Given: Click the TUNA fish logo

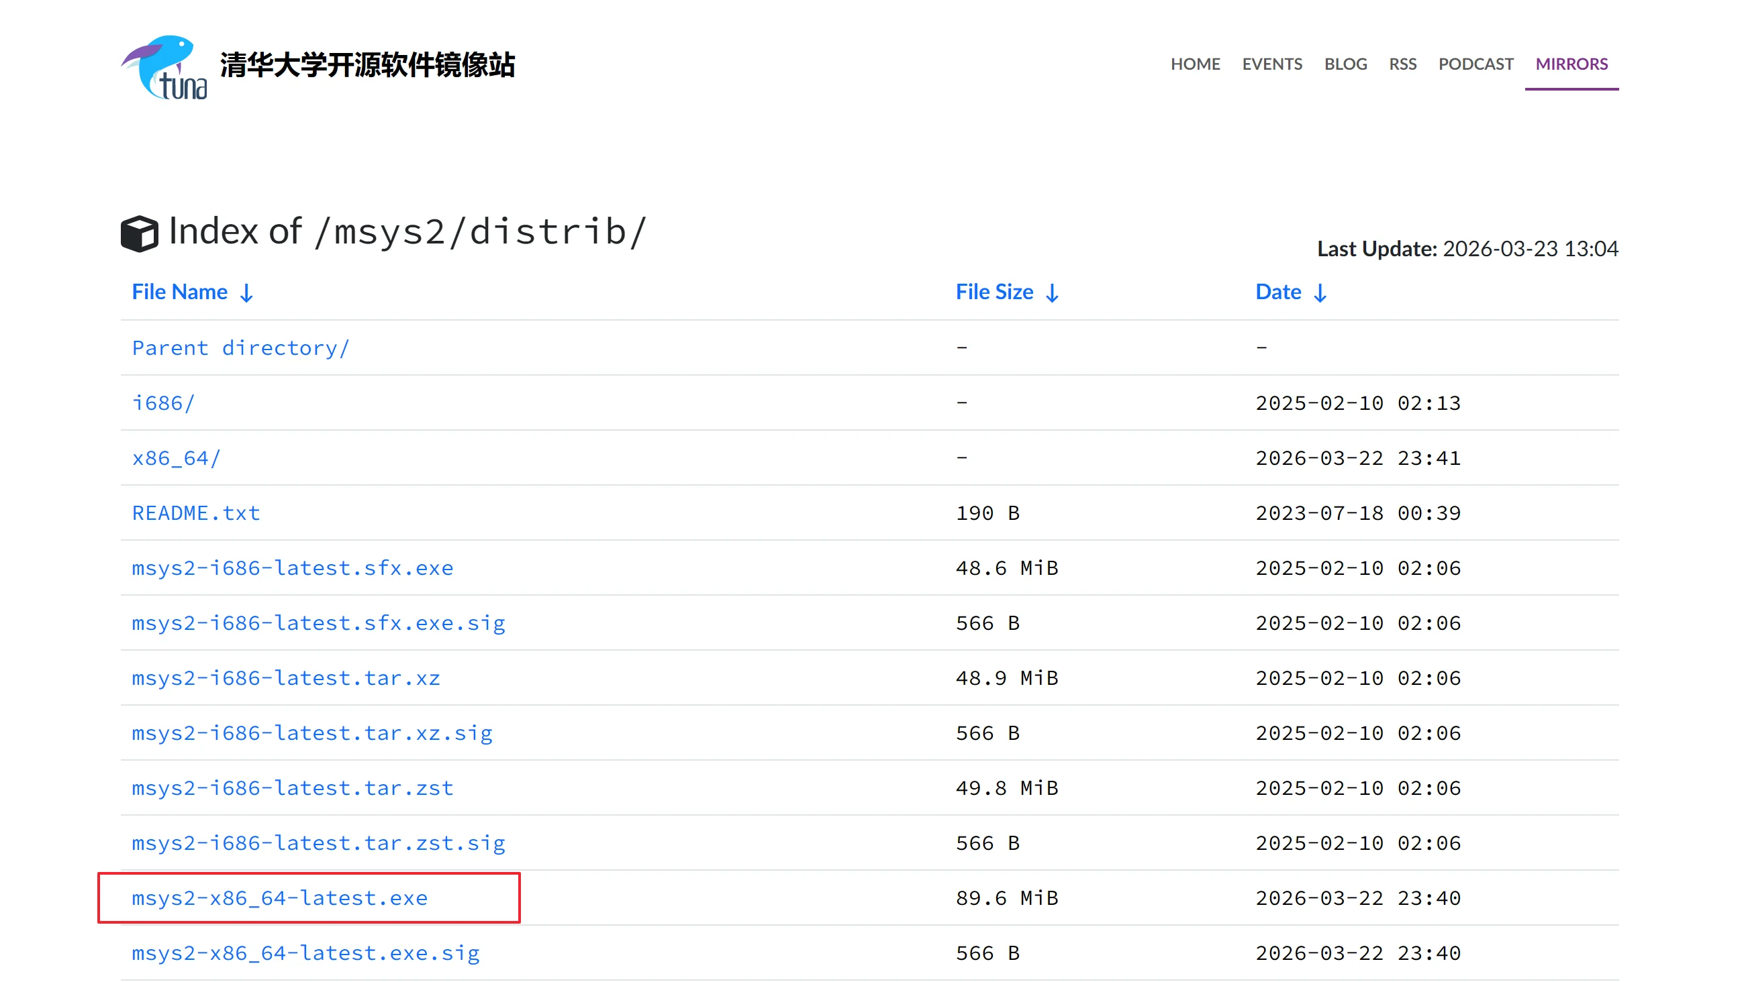Looking at the screenshot, I should click(164, 67).
